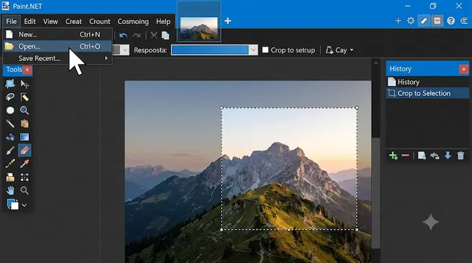Open the View menu
472x263 pixels.
(x=50, y=21)
